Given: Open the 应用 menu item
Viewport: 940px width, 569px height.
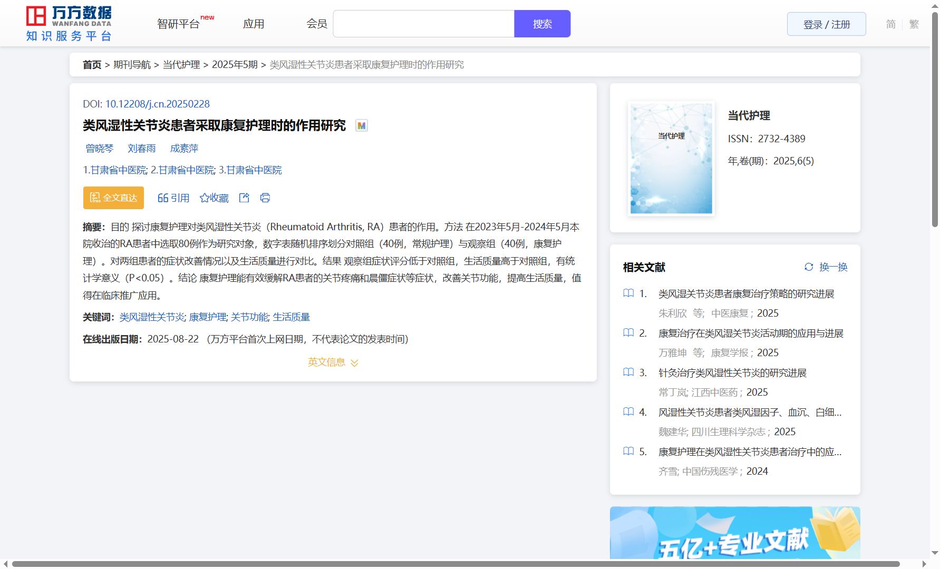Looking at the screenshot, I should 254,24.
